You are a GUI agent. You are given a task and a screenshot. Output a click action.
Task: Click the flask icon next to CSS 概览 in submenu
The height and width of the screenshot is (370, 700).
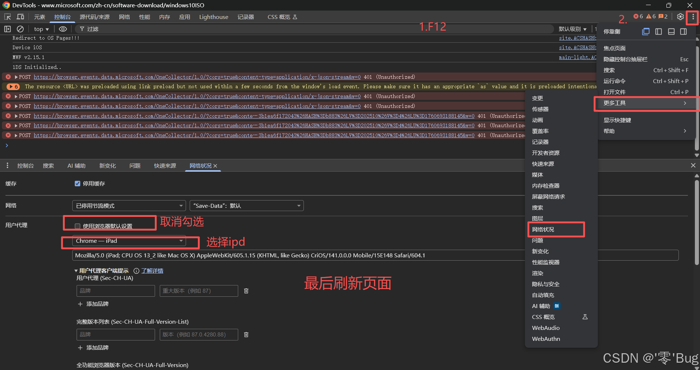coord(585,317)
